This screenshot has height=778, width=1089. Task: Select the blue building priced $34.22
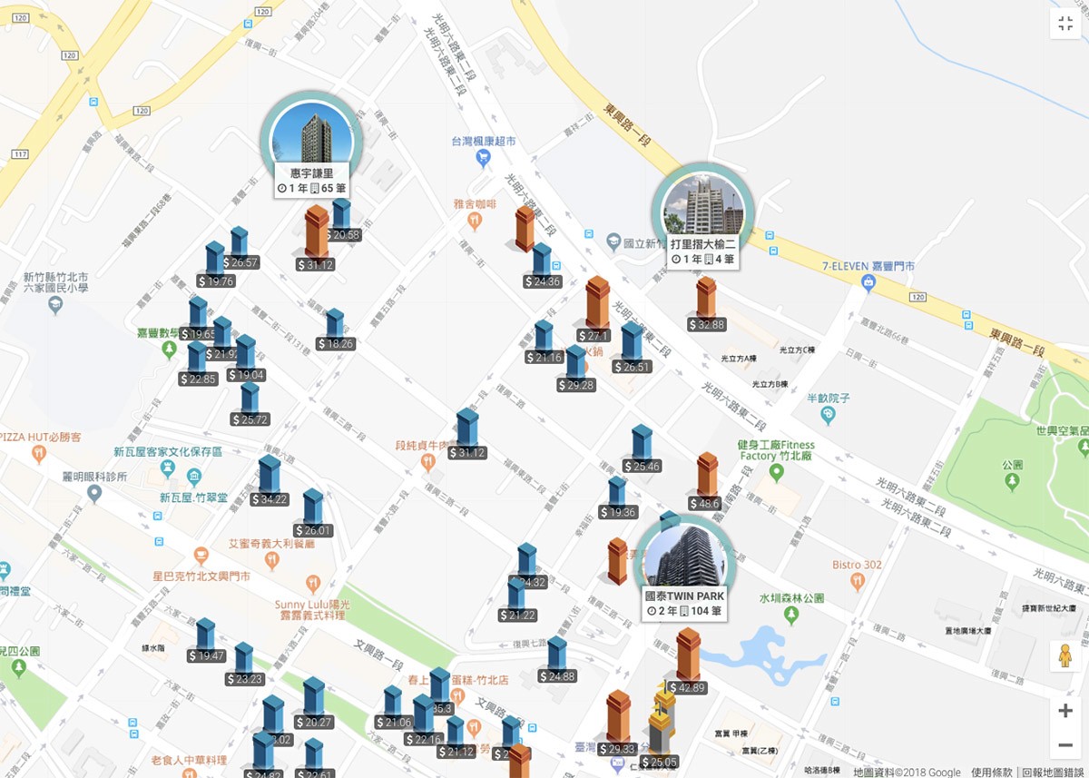tap(270, 474)
